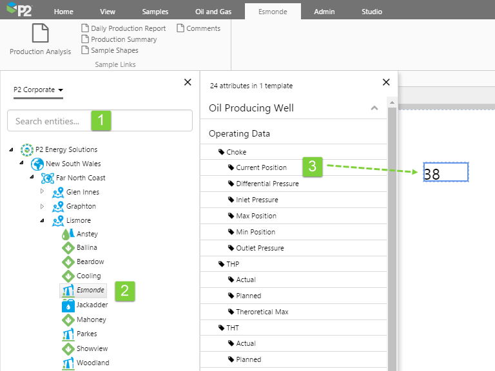
Task: Expand the Graphton tree node
Action: click(43, 206)
